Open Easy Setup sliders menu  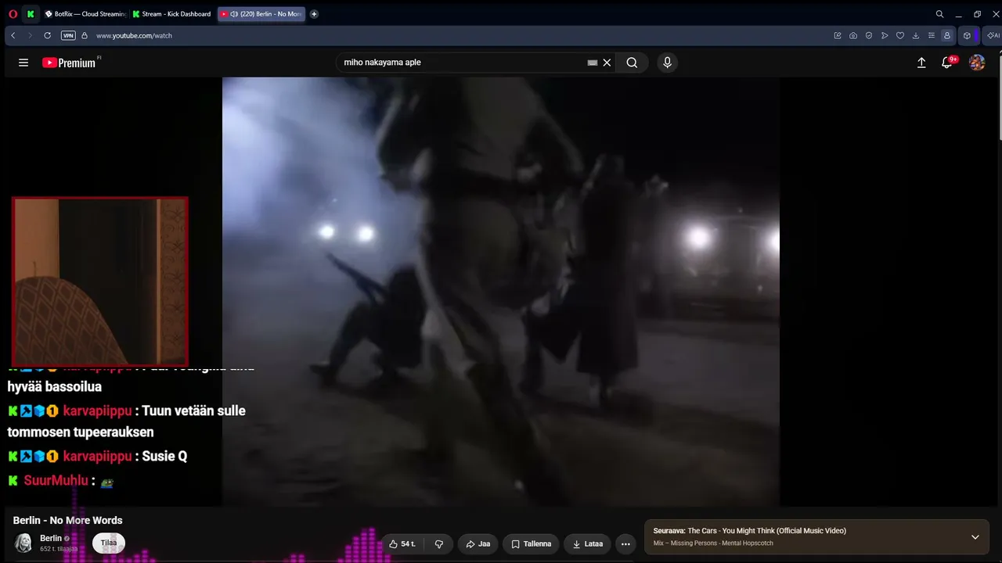932,35
